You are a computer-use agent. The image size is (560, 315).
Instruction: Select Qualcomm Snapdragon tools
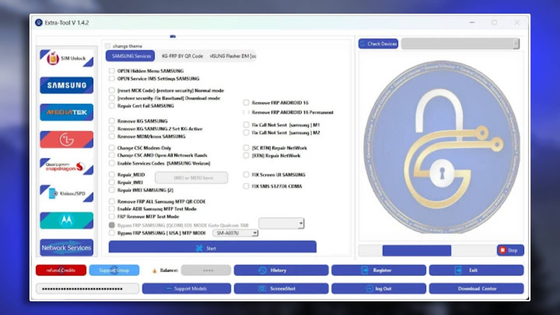pos(66,167)
